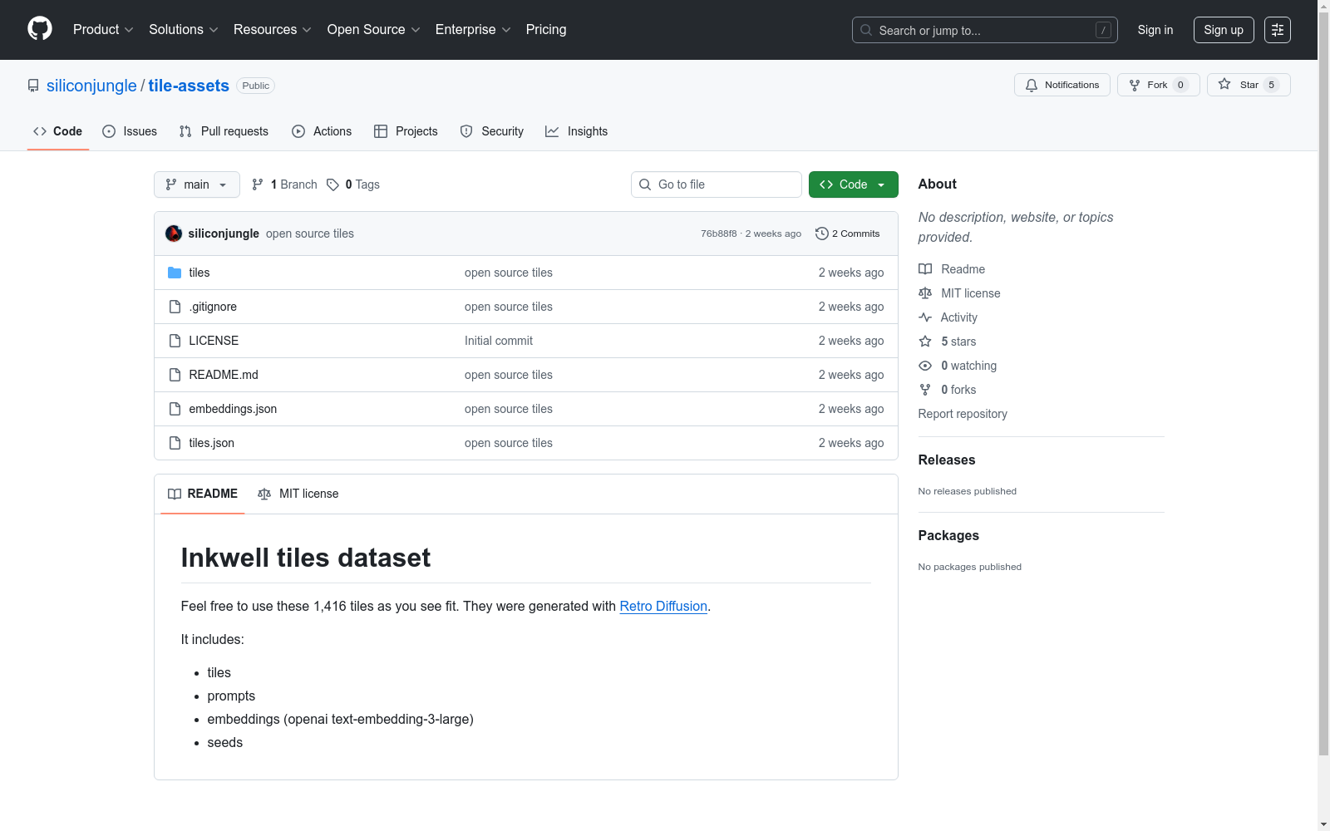Click the embeddings.json file icon
Viewport: 1330px width, 831px height.
tap(175, 409)
